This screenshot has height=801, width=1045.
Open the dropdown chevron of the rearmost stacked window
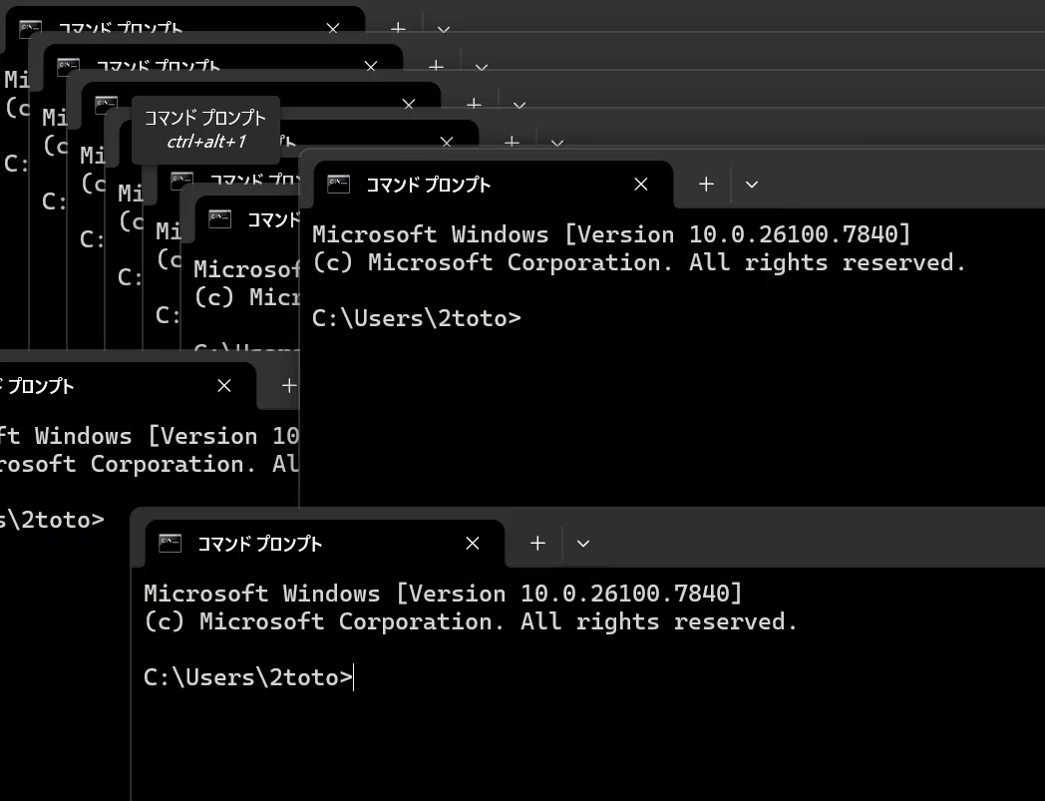click(444, 29)
